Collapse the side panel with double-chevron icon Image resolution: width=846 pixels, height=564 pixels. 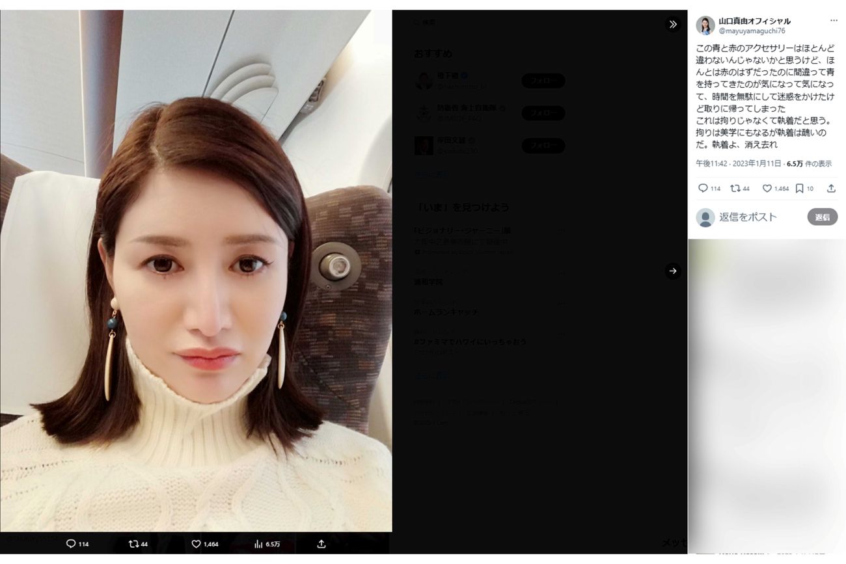click(x=673, y=24)
